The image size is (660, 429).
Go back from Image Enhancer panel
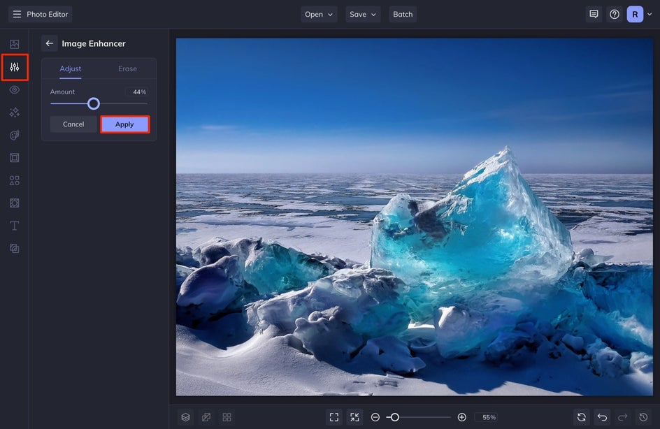[49, 43]
